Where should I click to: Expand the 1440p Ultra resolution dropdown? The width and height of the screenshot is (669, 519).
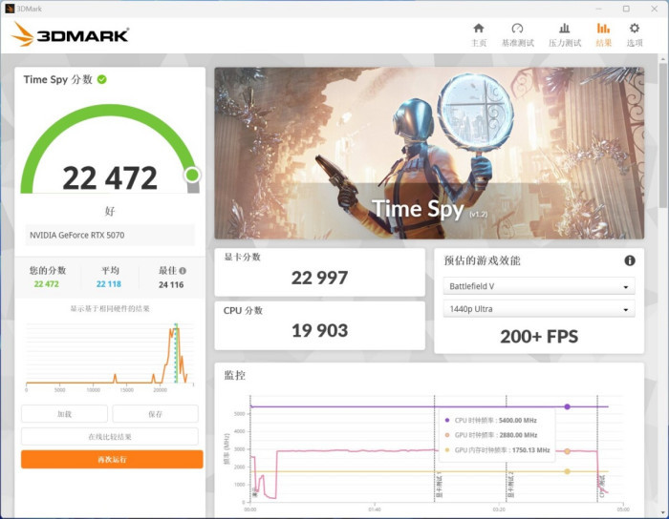pos(539,309)
